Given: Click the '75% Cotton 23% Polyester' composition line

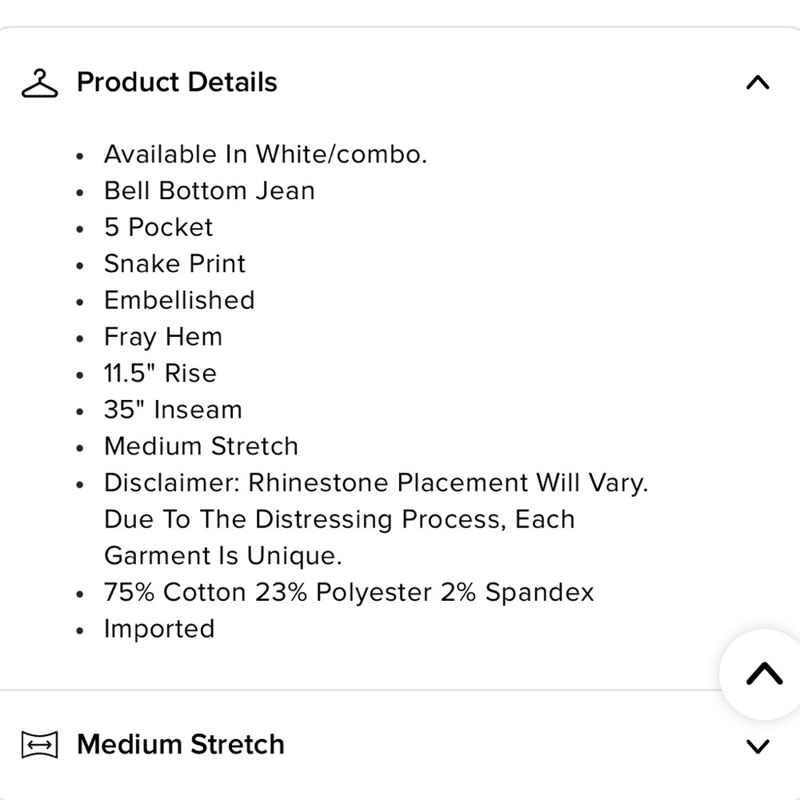Looking at the screenshot, I should coord(349,592).
